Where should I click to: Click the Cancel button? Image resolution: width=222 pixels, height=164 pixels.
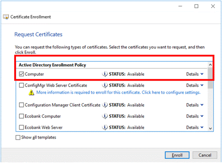[x=205, y=155]
